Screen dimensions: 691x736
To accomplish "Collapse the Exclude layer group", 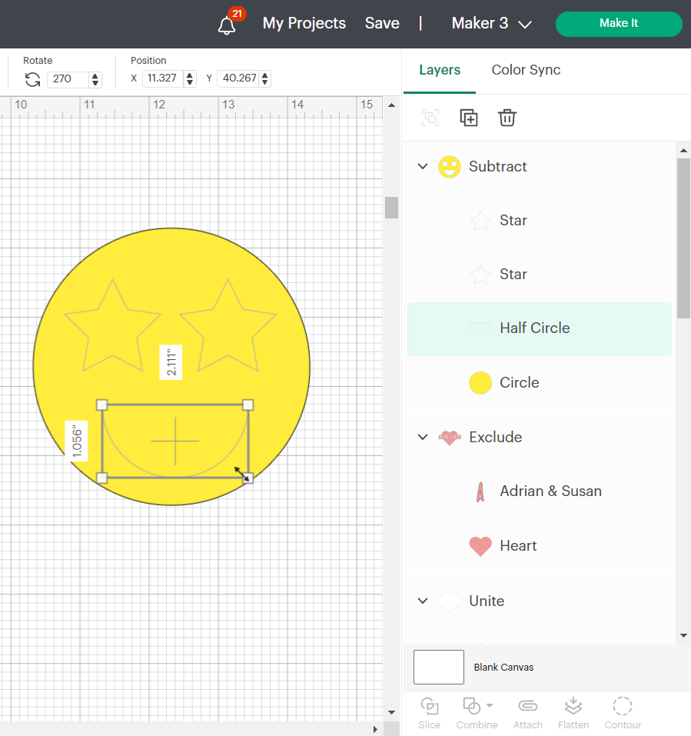I will 422,437.
